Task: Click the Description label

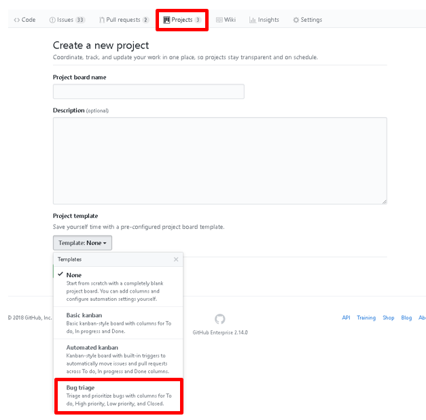Action: pos(69,110)
